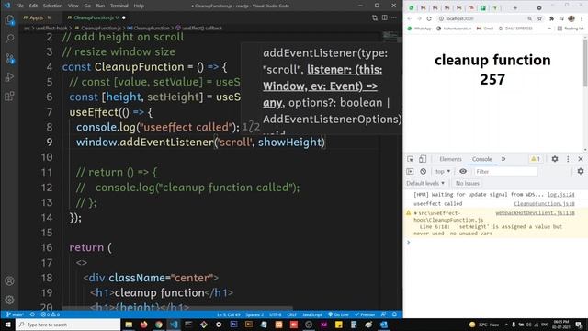Open the Chrome profile avatar
The width and height of the screenshot is (588, 331).
pos(571,18)
